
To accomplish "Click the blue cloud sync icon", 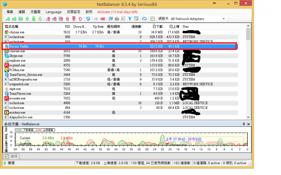I will (144, 19).
